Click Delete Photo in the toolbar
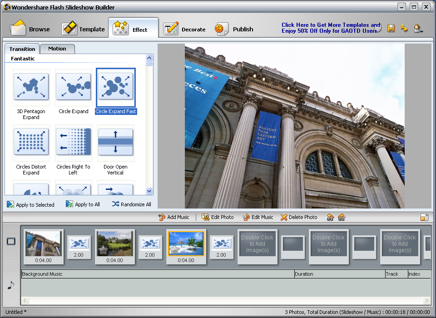Screen dimensions: 436x318 tap(299, 217)
